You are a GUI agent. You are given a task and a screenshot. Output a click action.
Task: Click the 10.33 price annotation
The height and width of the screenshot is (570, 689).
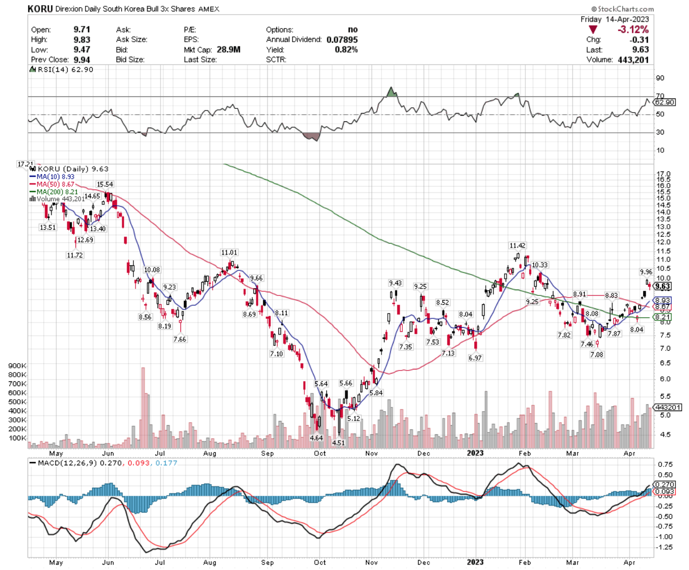pos(540,265)
